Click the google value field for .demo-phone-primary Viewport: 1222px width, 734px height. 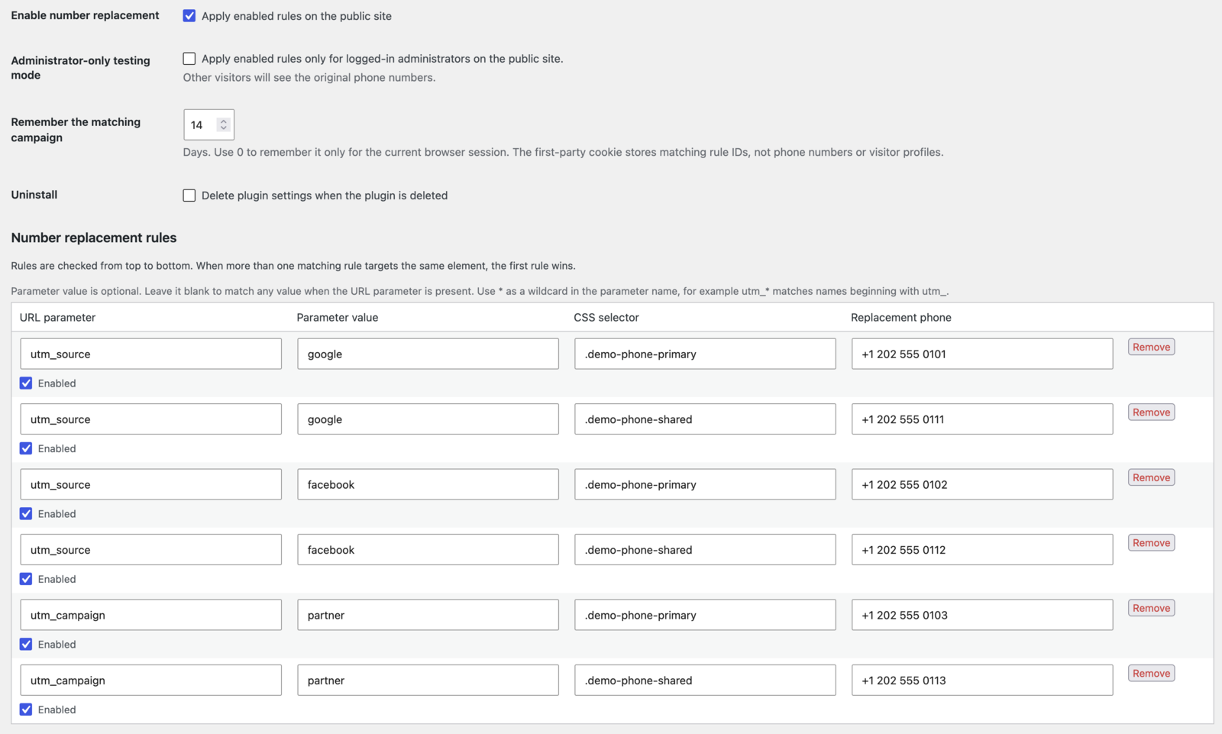tap(428, 354)
